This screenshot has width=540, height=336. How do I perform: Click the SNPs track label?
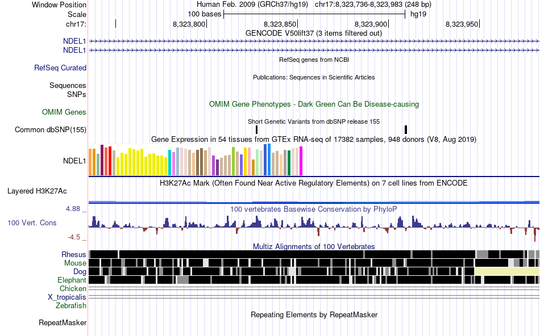pyautogui.click(x=77, y=94)
